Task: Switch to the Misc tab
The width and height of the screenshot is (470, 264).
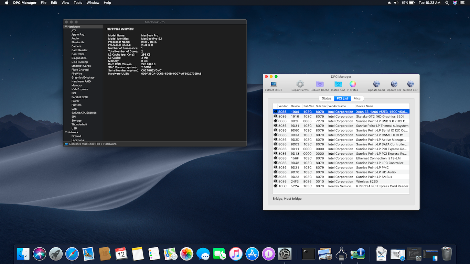Action: [357, 98]
